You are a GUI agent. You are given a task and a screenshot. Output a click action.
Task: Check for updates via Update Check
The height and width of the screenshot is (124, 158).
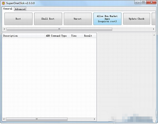pos(137,19)
